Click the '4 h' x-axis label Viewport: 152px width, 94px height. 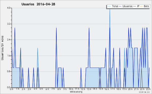point(35,89)
